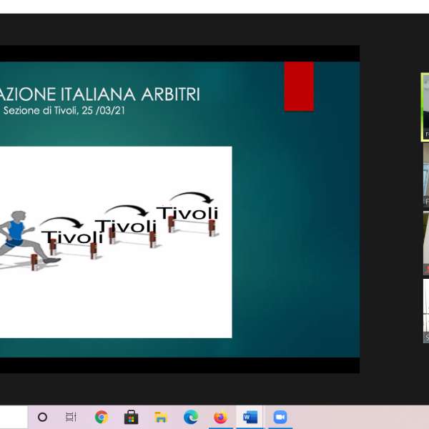Click the red rectangle on the slide

pos(299,86)
